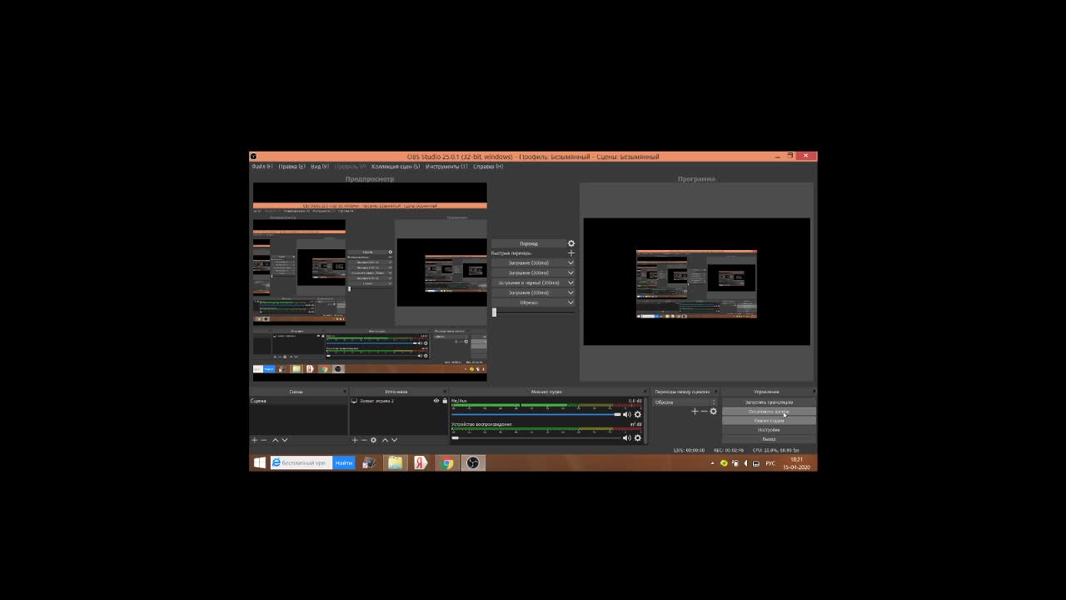
Task: Mute the playback device speaker icon
Action: 626,437
